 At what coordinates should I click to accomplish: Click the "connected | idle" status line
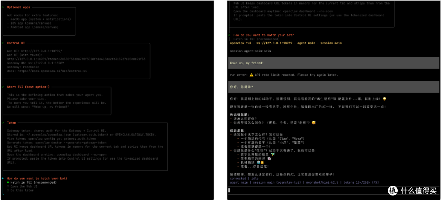244,178
